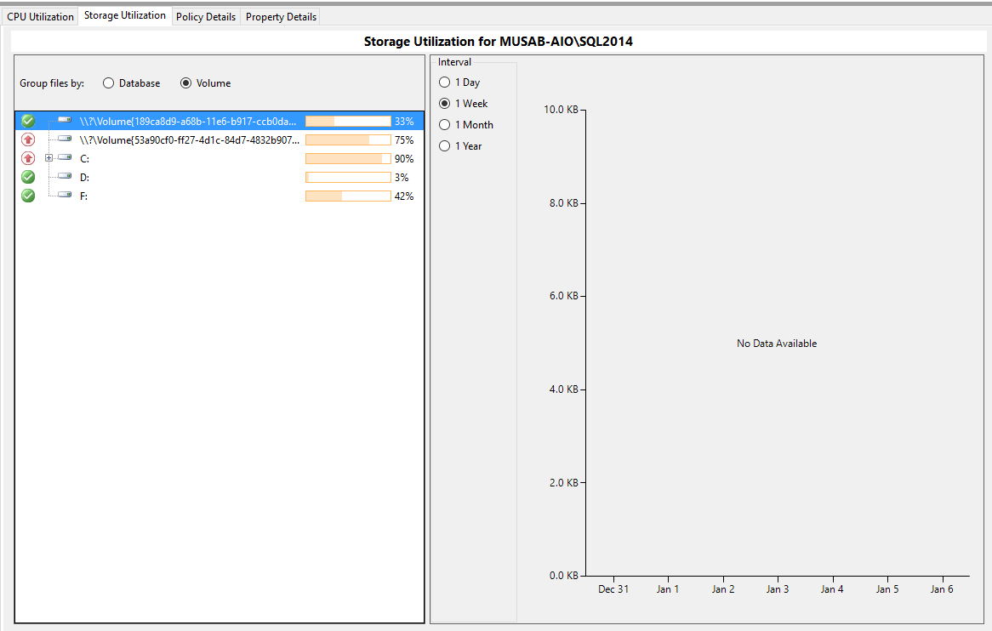Click red over-utilized icon for 53a90cf0 volume
992x631 pixels.
tap(28, 139)
